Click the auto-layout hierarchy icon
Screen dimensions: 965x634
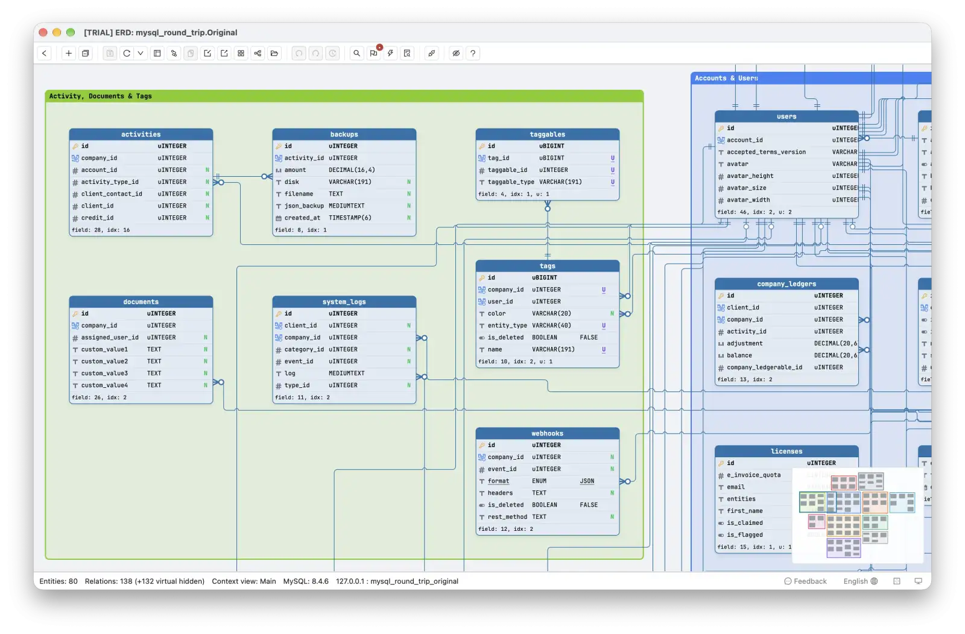pos(258,53)
